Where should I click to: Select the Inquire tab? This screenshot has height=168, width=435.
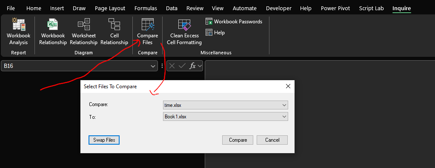(401, 8)
